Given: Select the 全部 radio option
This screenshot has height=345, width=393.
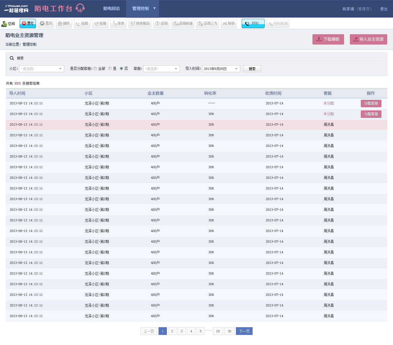Looking at the screenshot, I should [x=95, y=69].
